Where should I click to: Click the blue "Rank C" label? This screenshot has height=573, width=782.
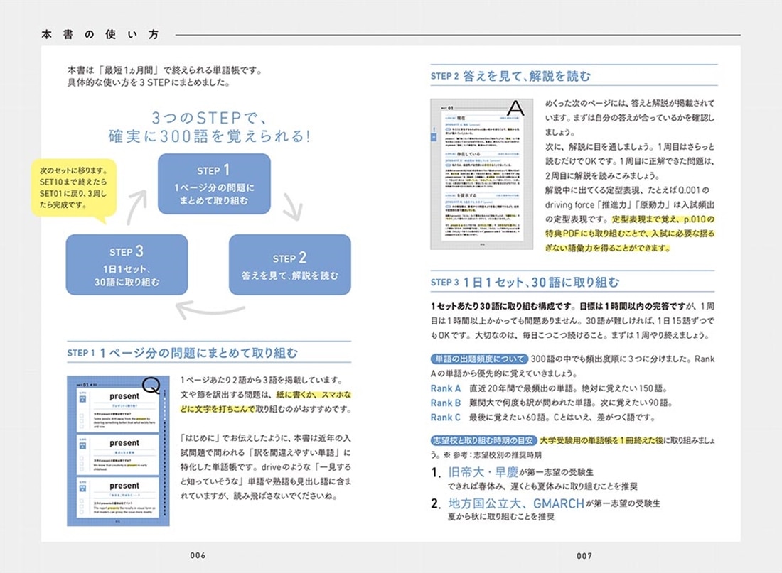445,417
